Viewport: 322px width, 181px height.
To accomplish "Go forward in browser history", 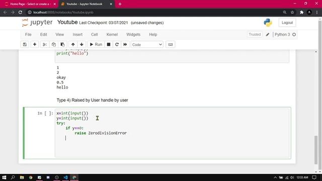I will 13,12.
